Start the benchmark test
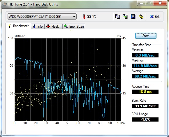The height and width of the screenshot is (137, 169). tap(146, 36)
